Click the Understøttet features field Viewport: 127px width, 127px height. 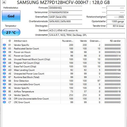pyautogui.click(x=87, y=35)
